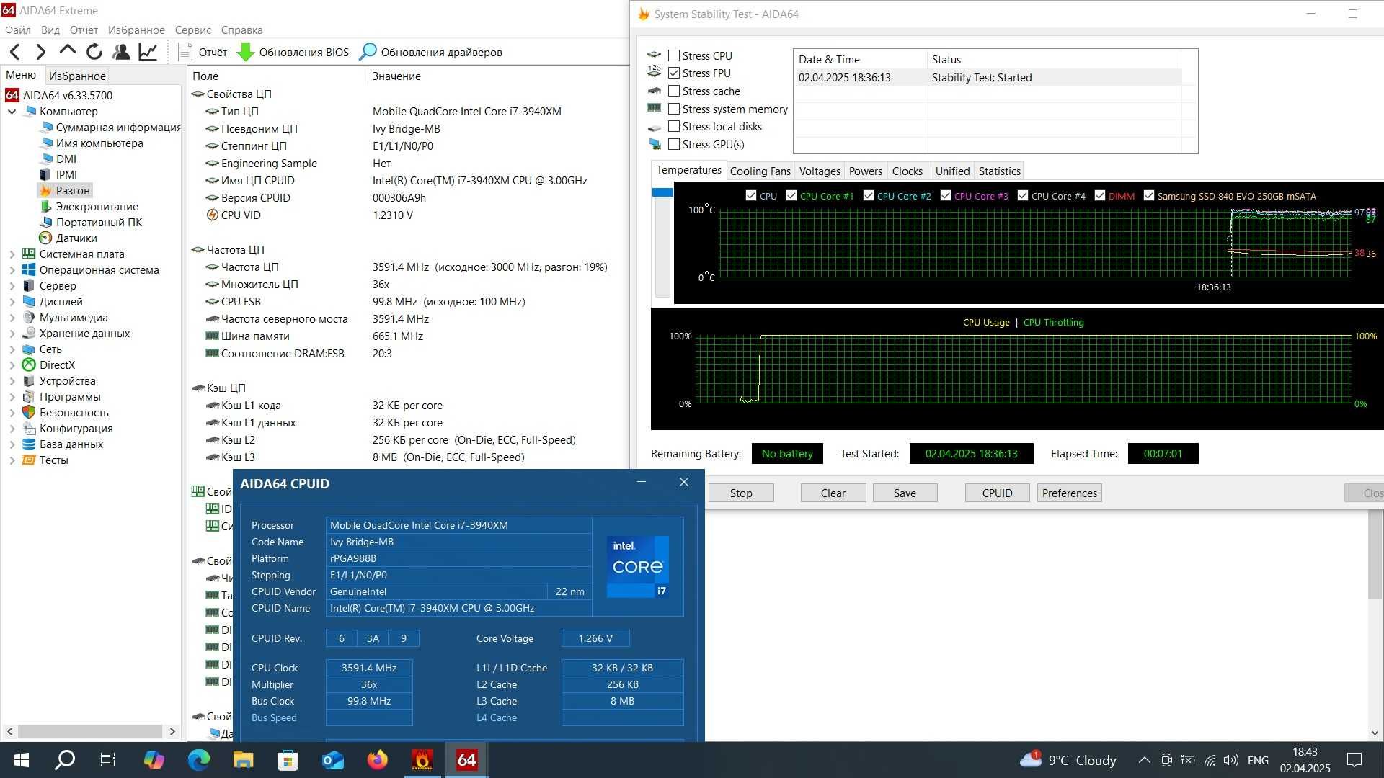
Task: Open the Сервис menu
Action: (192, 30)
